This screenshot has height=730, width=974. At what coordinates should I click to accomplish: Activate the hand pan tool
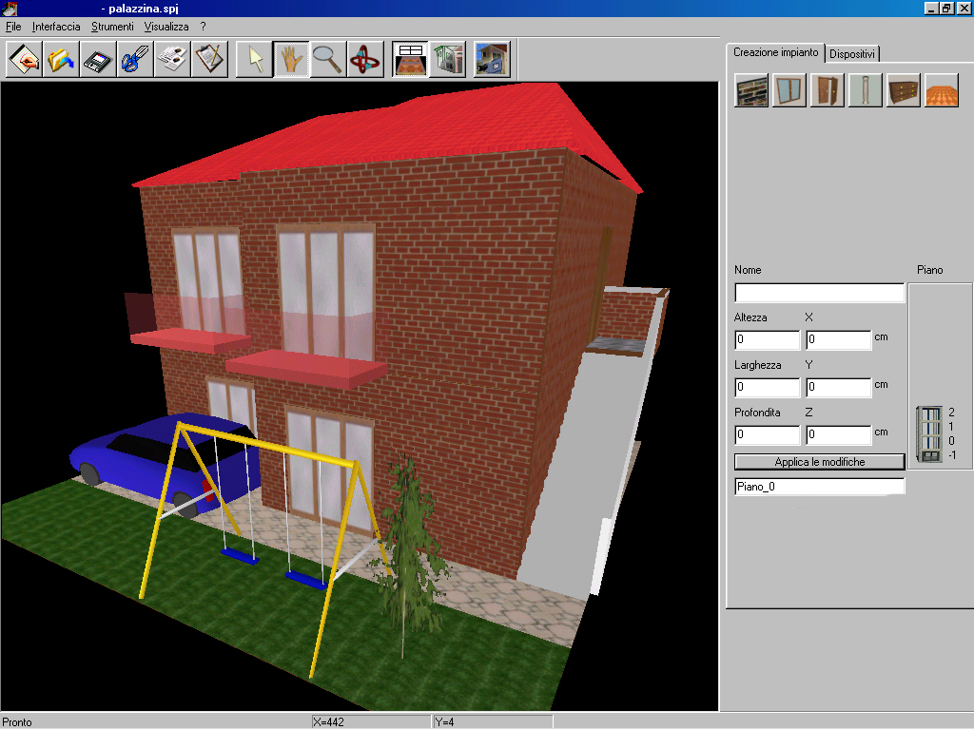[291, 60]
